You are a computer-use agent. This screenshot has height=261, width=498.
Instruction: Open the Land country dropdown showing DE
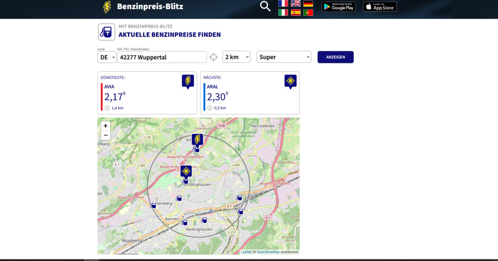107,57
